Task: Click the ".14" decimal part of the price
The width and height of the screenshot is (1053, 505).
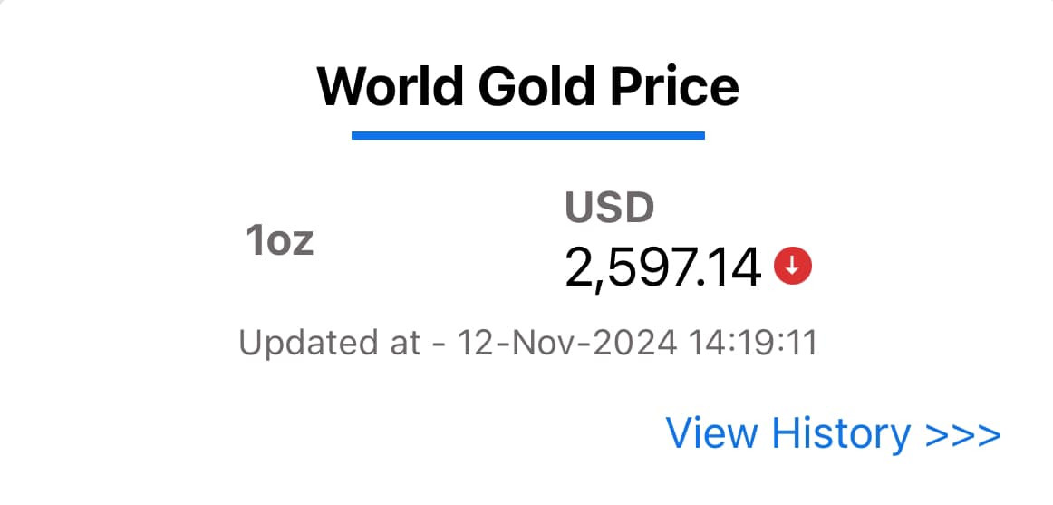Action: point(730,268)
